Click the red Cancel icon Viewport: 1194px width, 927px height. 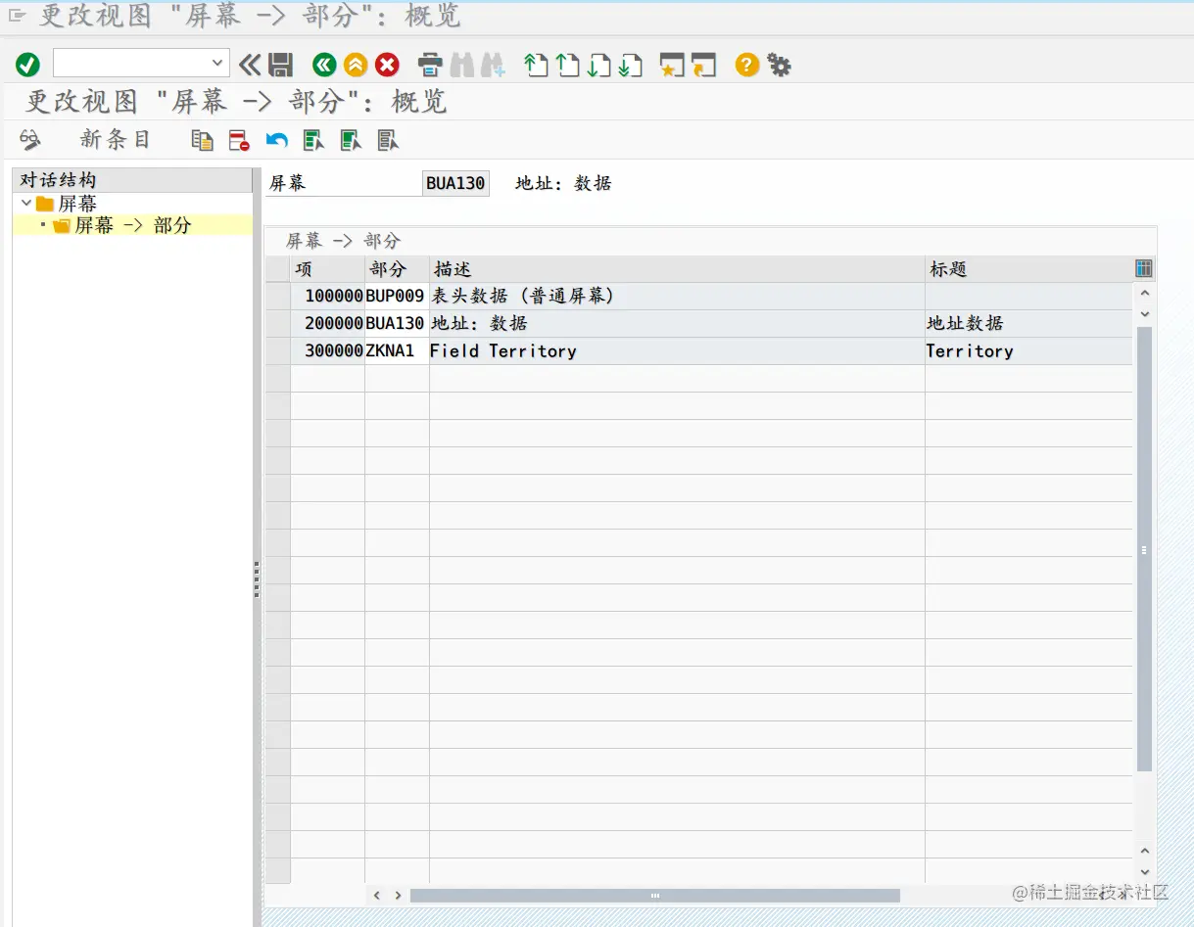(x=387, y=66)
